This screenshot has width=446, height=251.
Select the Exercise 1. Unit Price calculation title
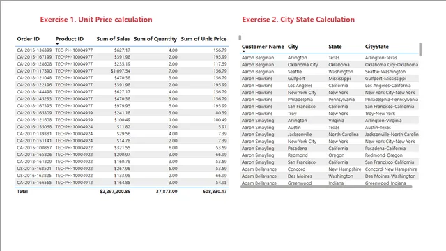click(96, 20)
